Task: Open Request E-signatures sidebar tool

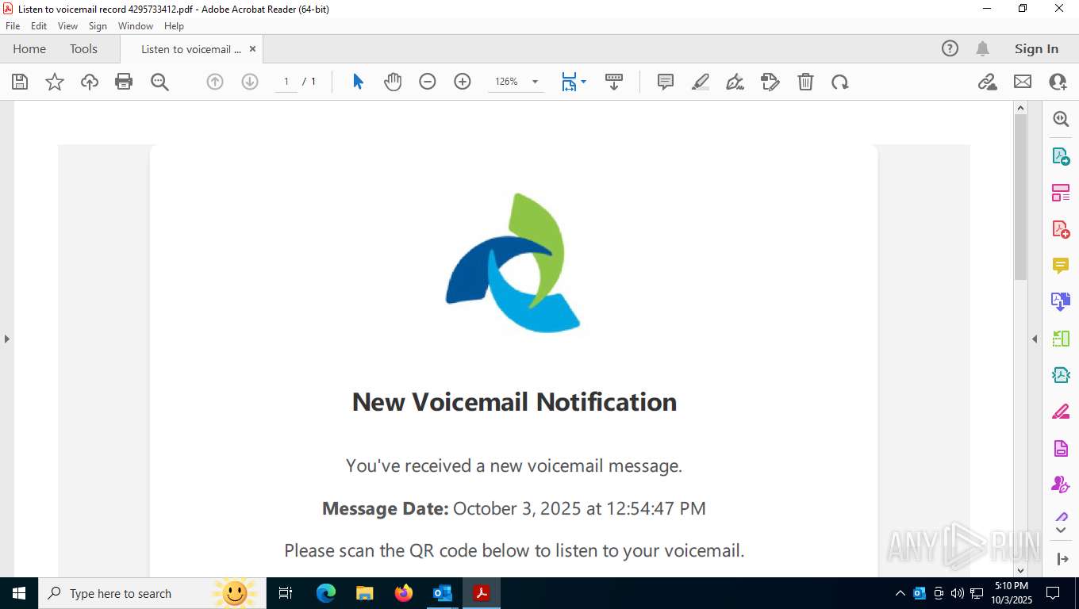Action: 1061,485
